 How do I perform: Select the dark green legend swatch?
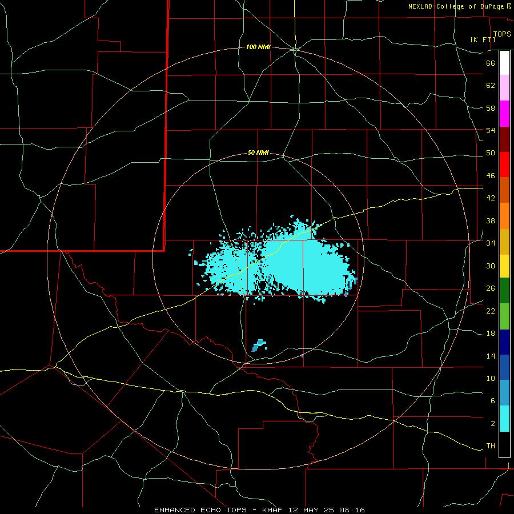point(504,291)
